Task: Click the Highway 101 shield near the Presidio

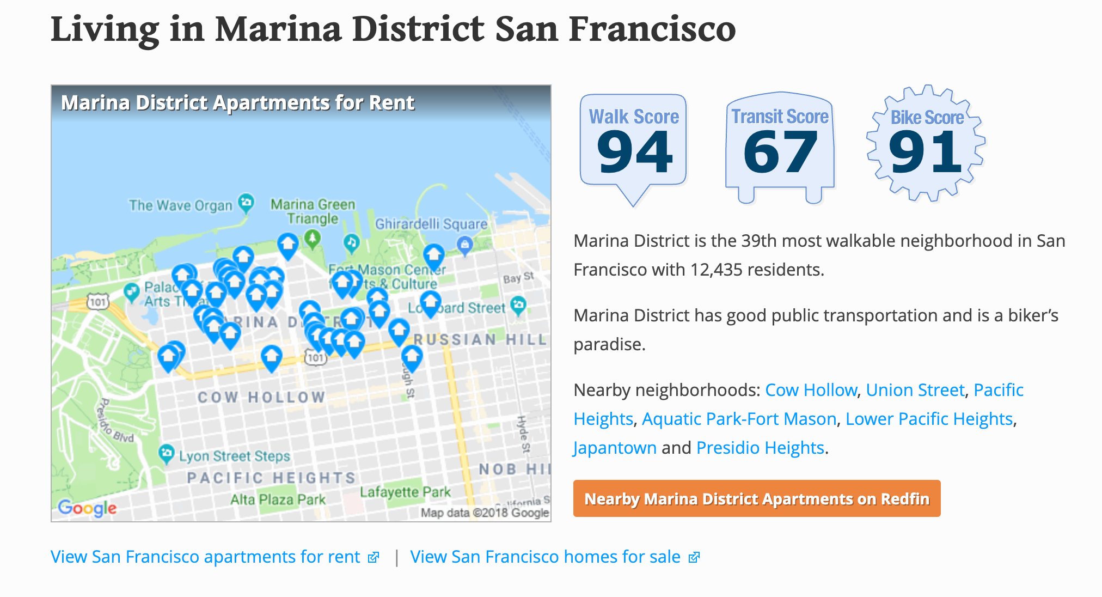Action: point(98,302)
